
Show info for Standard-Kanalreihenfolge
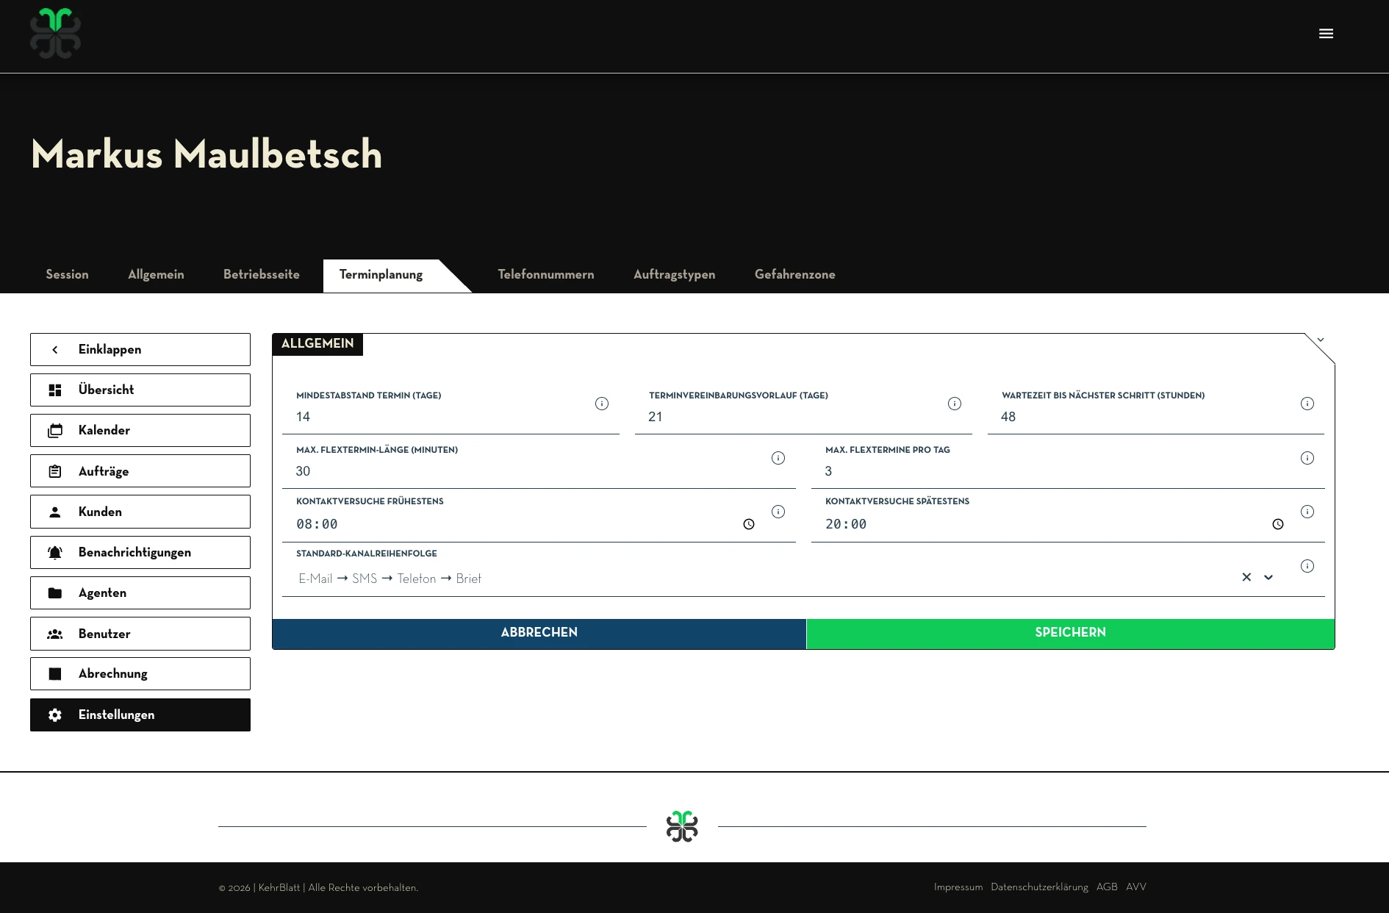(1307, 566)
